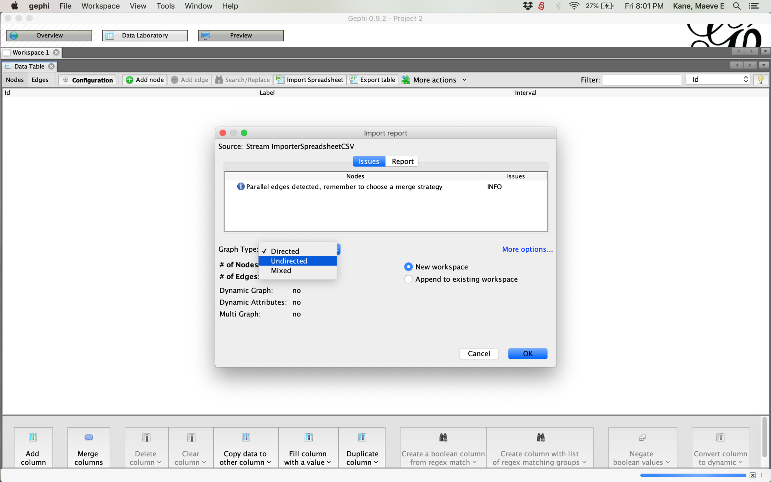Screen dimensions: 771x482
Task: Choose Append to existing workspace option
Action: tap(408, 279)
